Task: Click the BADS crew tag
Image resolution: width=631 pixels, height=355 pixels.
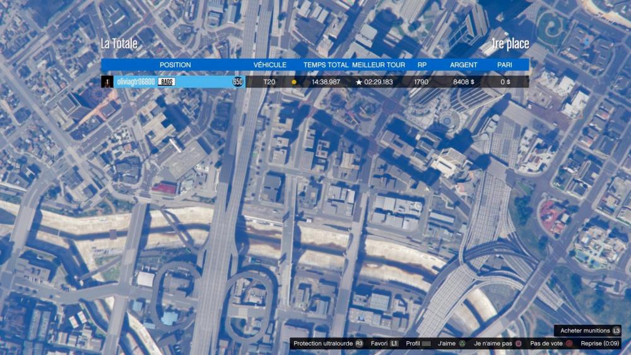Action: pos(167,82)
